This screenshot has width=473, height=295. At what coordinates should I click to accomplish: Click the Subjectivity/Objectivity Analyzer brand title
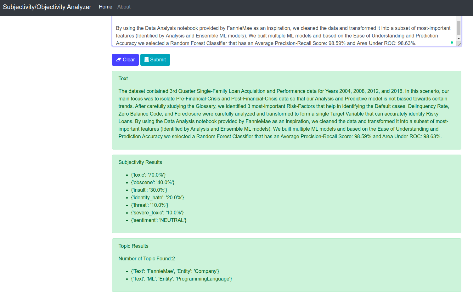47,7
